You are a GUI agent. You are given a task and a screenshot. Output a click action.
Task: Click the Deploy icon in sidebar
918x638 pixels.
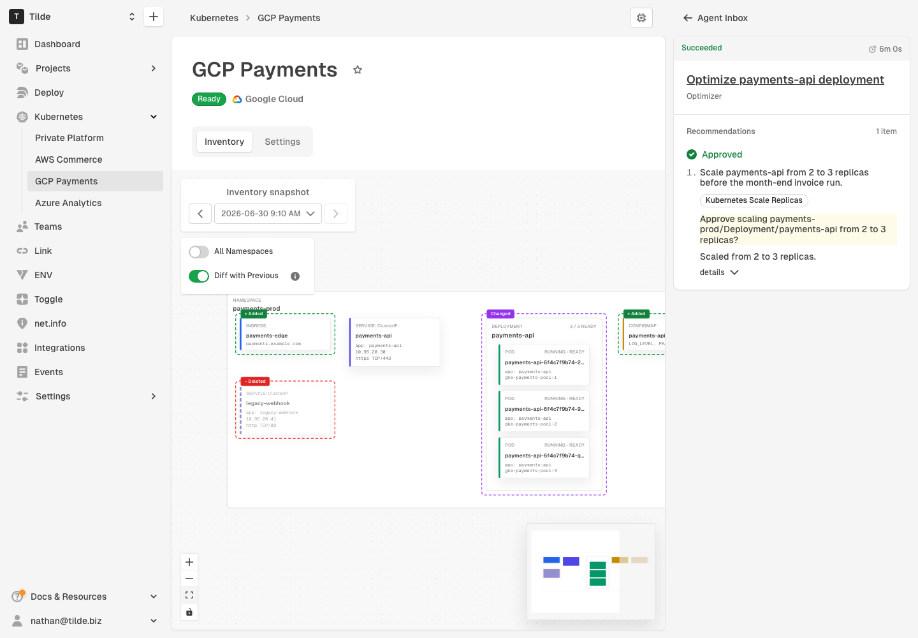(x=22, y=93)
